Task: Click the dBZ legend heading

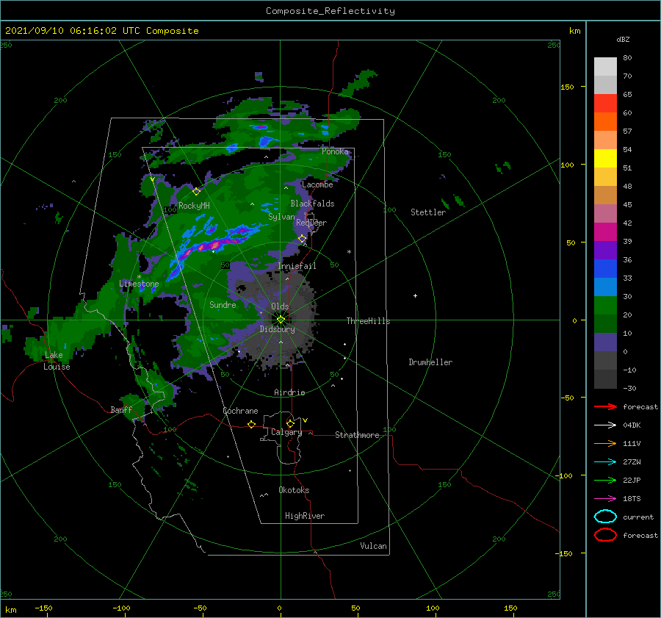Action: [x=623, y=40]
